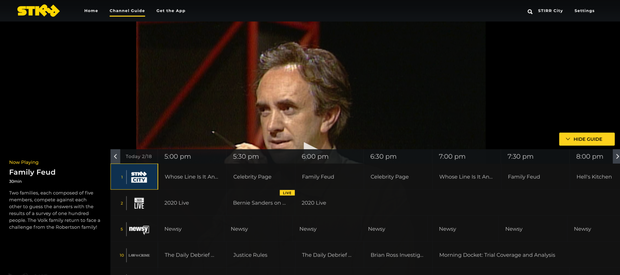Viewport: 620px width, 275px height.
Task: Select the Newsy channel logo
Action: point(139,229)
